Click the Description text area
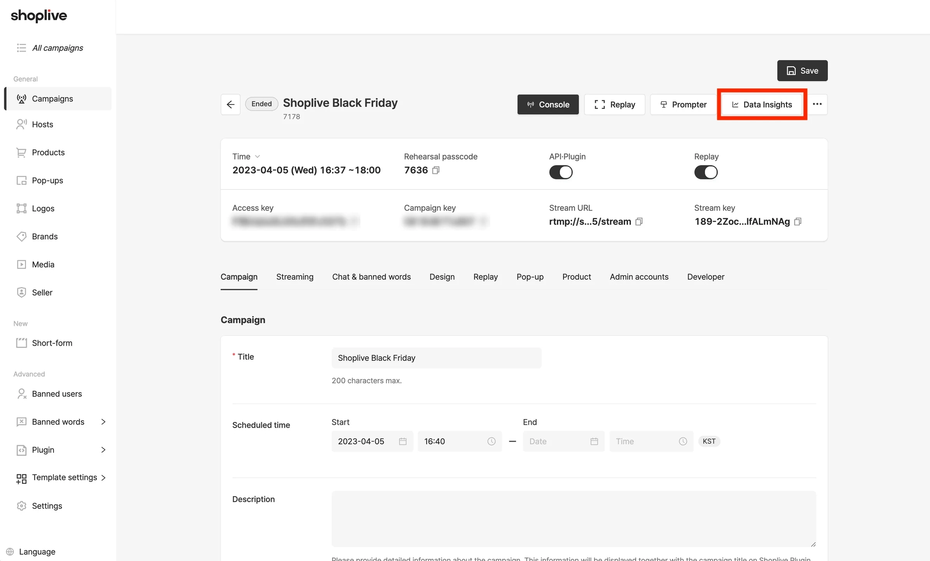Image resolution: width=930 pixels, height=561 pixels. coord(573,519)
